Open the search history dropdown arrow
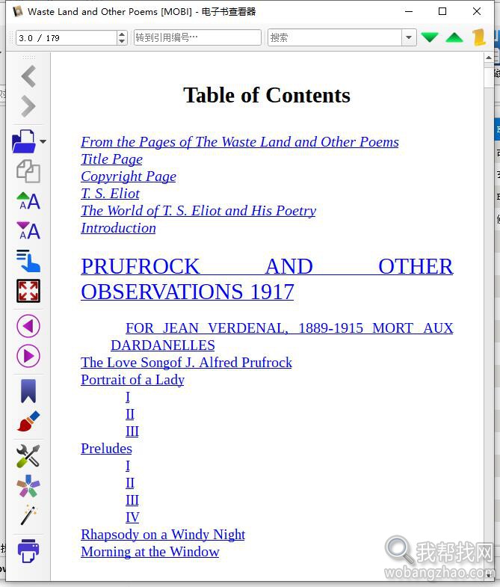 pyautogui.click(x=409, y=37)
